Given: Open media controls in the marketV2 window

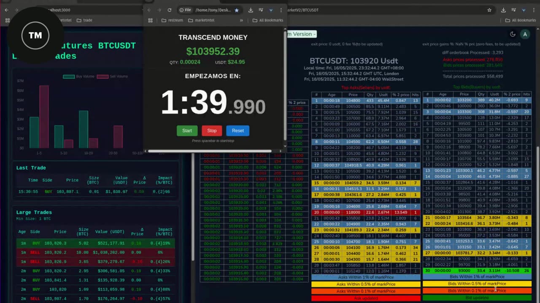Looking at the screenshot, I should [513, 10].
